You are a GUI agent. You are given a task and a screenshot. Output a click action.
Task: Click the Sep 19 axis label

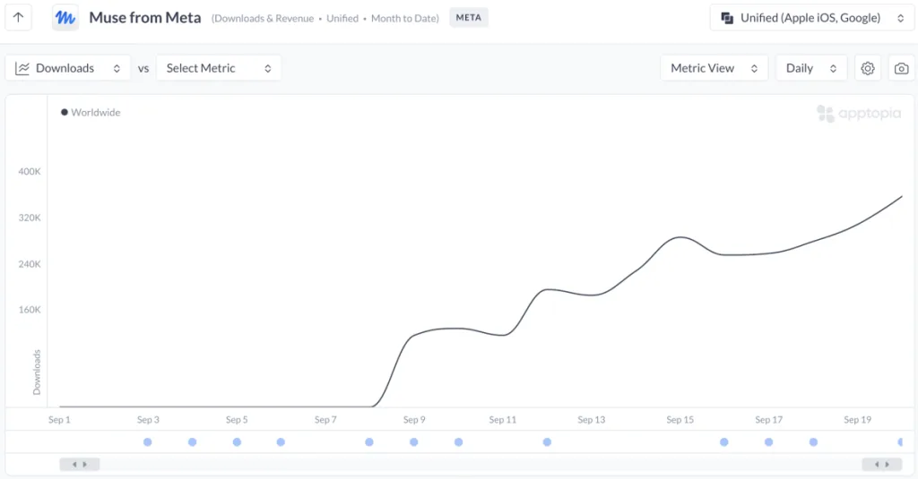point(857,420)
